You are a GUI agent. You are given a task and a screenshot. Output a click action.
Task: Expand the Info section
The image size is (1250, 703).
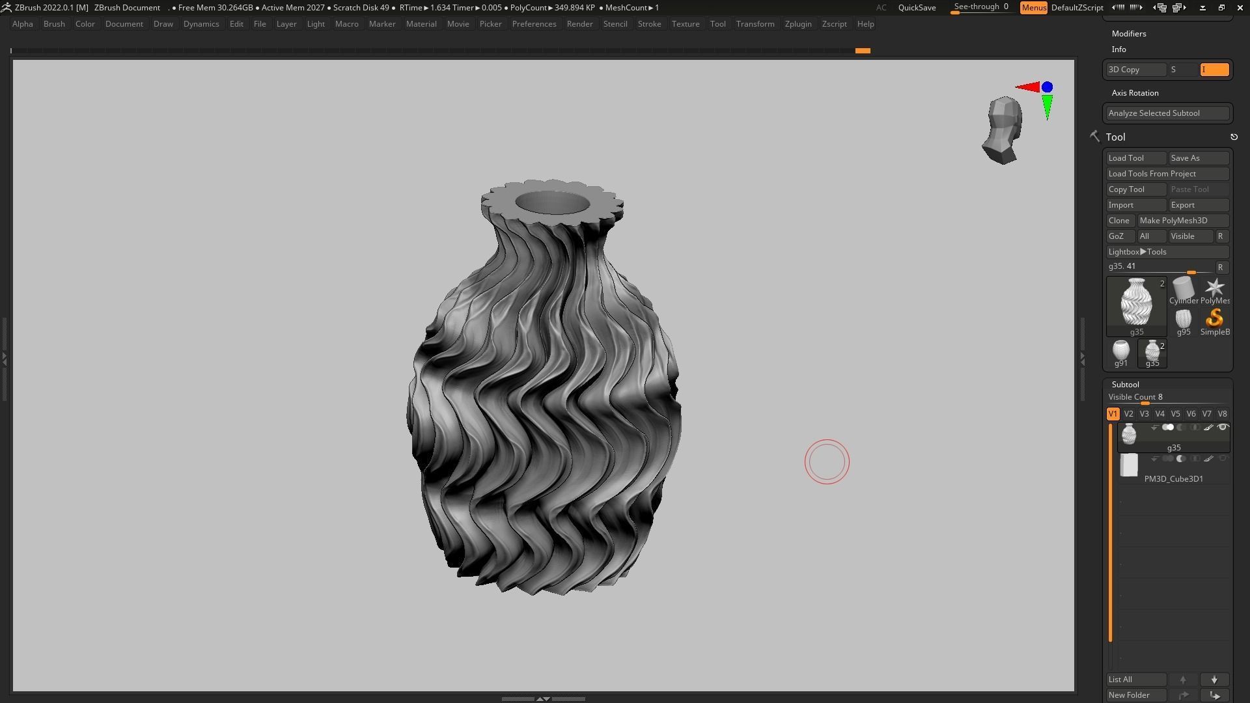click(x=1118, y=49)
